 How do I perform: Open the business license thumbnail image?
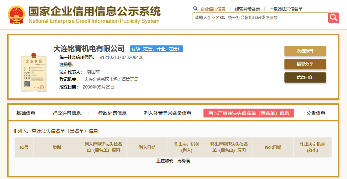click(34, 72)
